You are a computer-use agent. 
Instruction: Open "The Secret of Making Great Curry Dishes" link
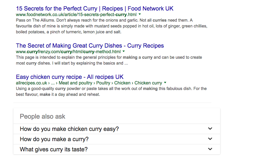click(90, 46)
